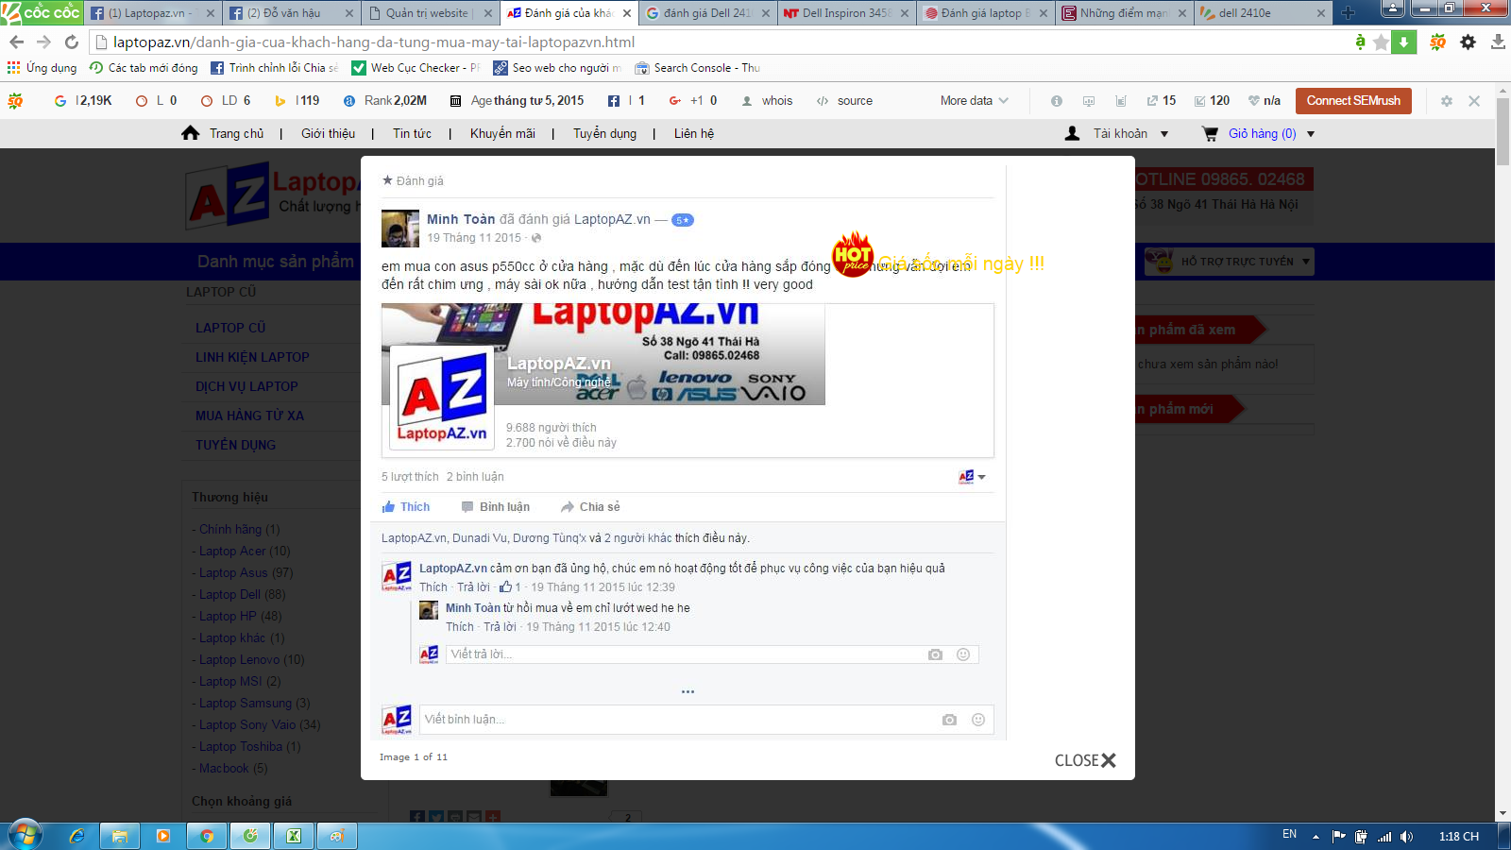Click the three dots more options

pyautogui.click(x=688, y=691)
